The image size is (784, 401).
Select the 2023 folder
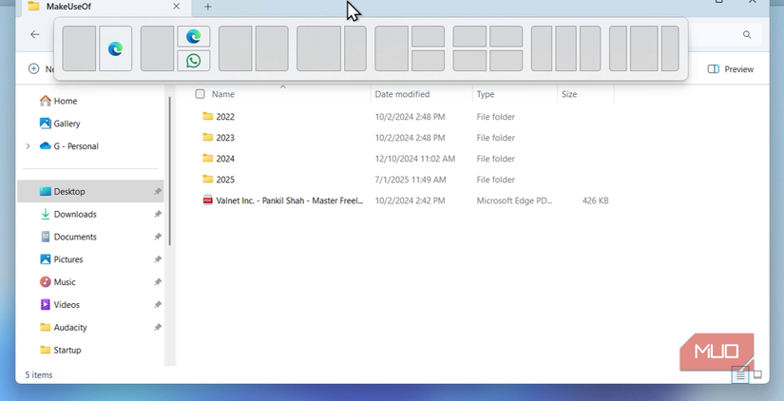(x=225, y=138)
